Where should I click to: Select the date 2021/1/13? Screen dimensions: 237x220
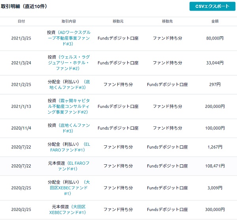click(21, 106)
